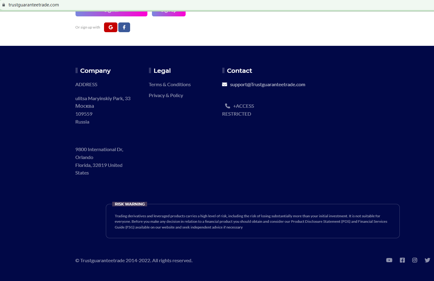Click the support@Trustguaranteetrade.com email link
434x281 pixels.
[x=267, y=84]
